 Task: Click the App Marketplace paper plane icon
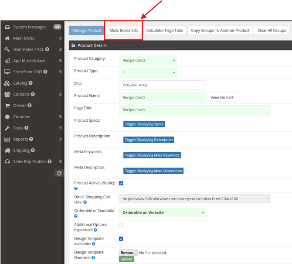(x=7, y=61)
